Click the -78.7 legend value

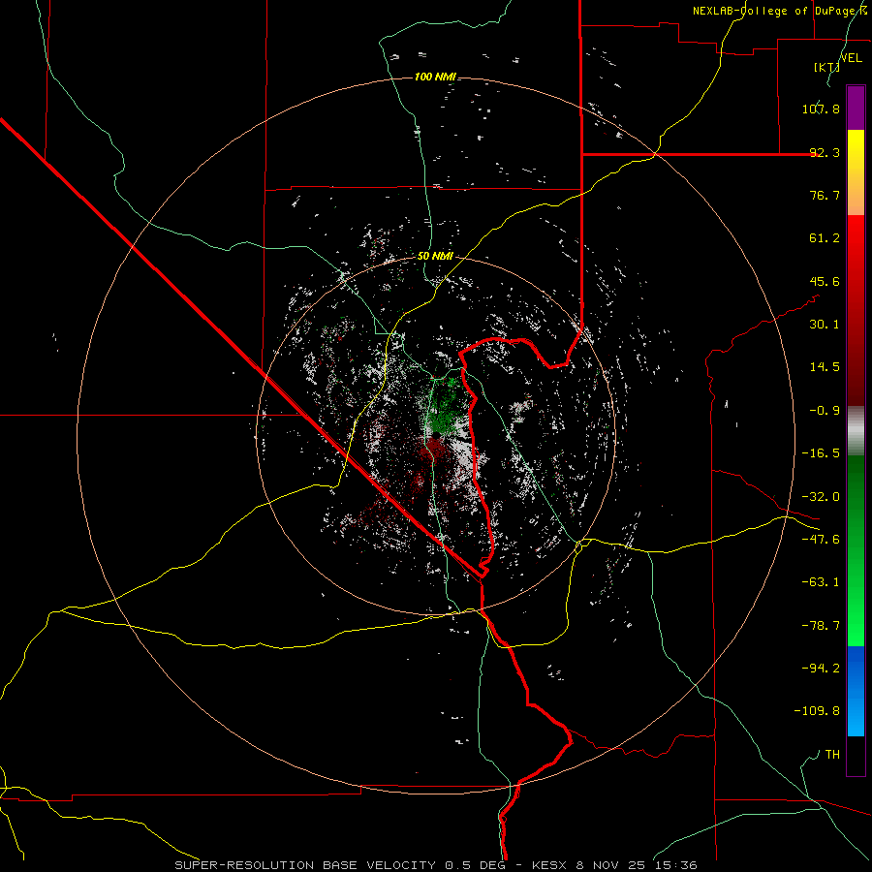pos(821,626)
